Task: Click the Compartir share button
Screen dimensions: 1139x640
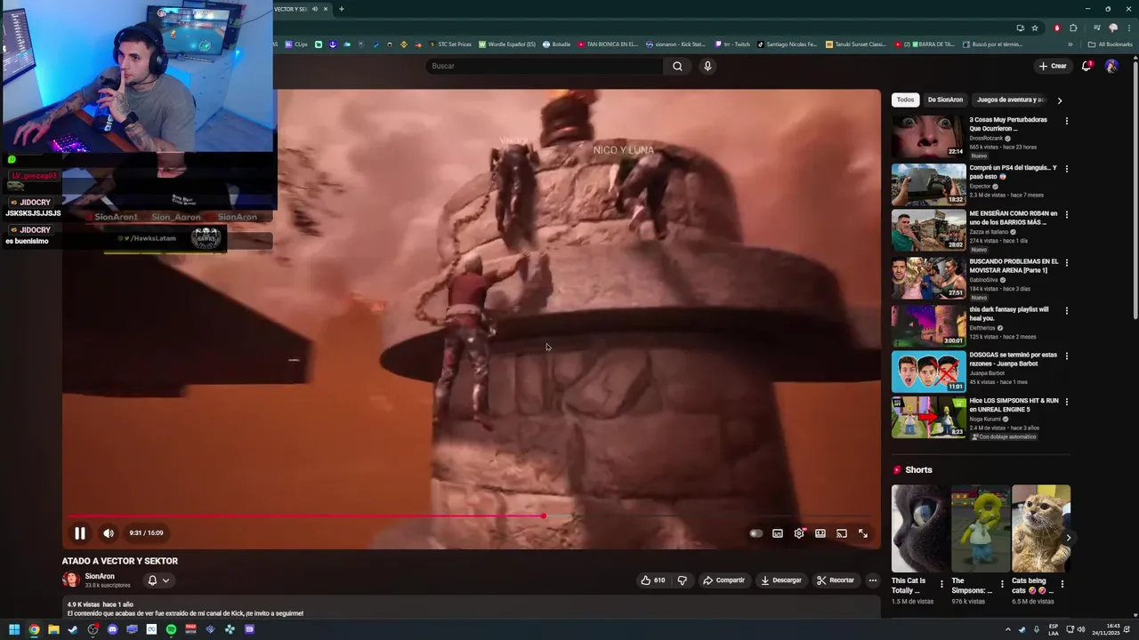Action: [723, 580]
